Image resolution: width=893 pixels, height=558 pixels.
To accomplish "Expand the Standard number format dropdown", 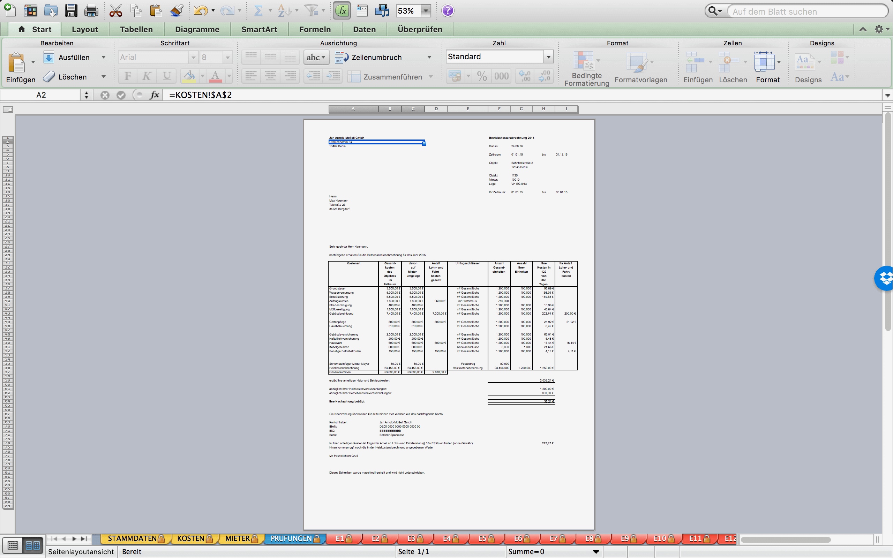I will click(548, 57).
